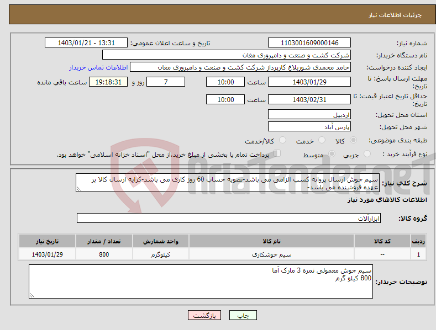Click the general need description text area

[x=228, y=183]
